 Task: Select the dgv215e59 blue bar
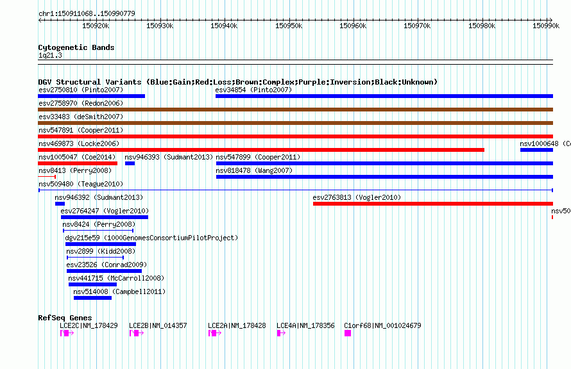coord(101,244)
